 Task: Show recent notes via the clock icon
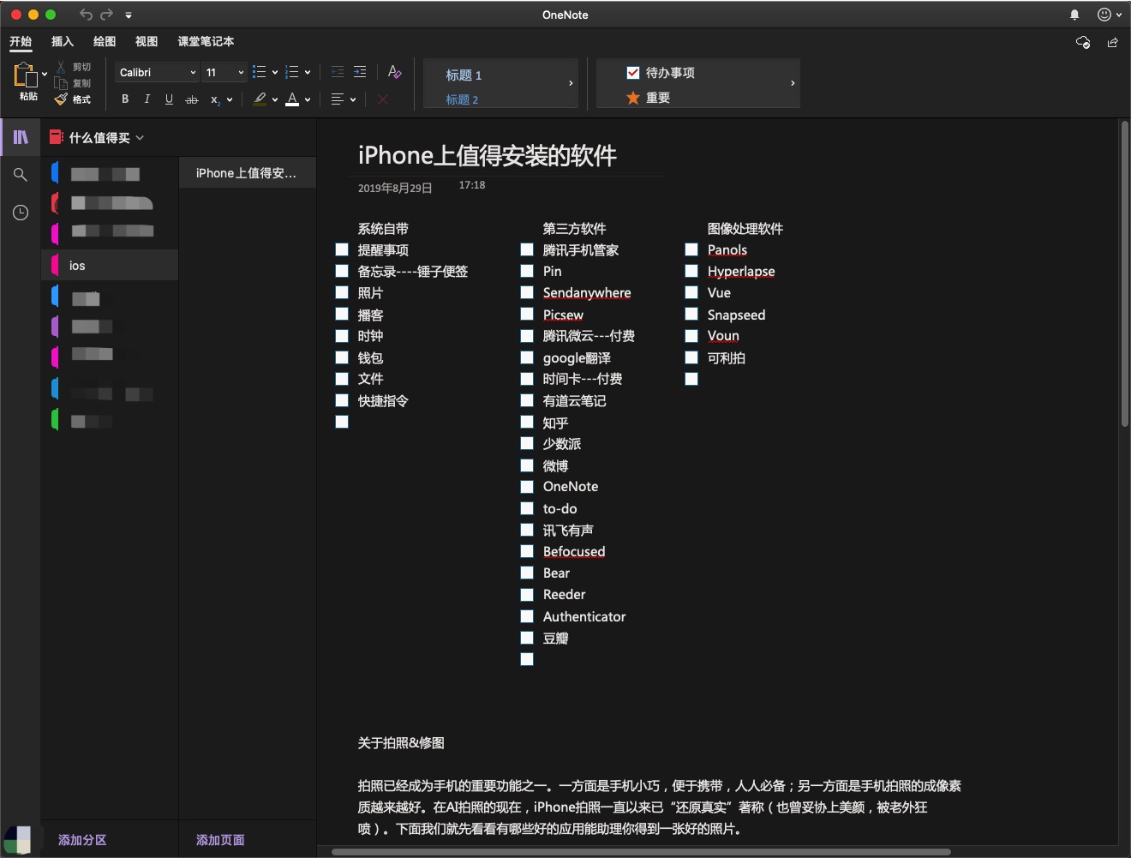(20, 213)
